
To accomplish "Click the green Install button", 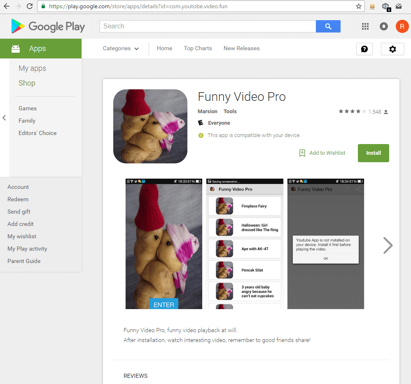I will 373,153.
